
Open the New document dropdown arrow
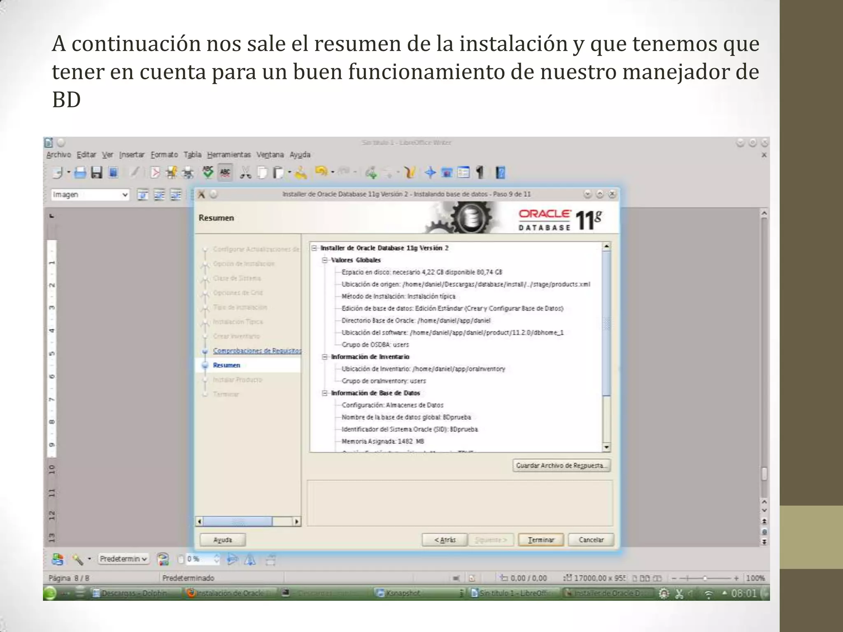(69, 172)
